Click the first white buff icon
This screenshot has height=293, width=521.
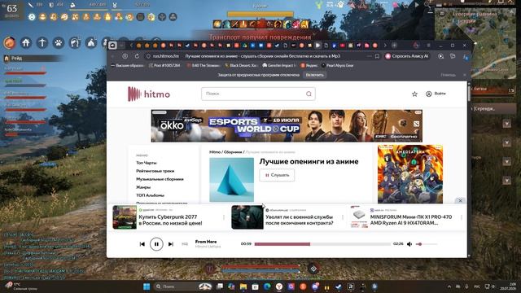click(32, 17)
